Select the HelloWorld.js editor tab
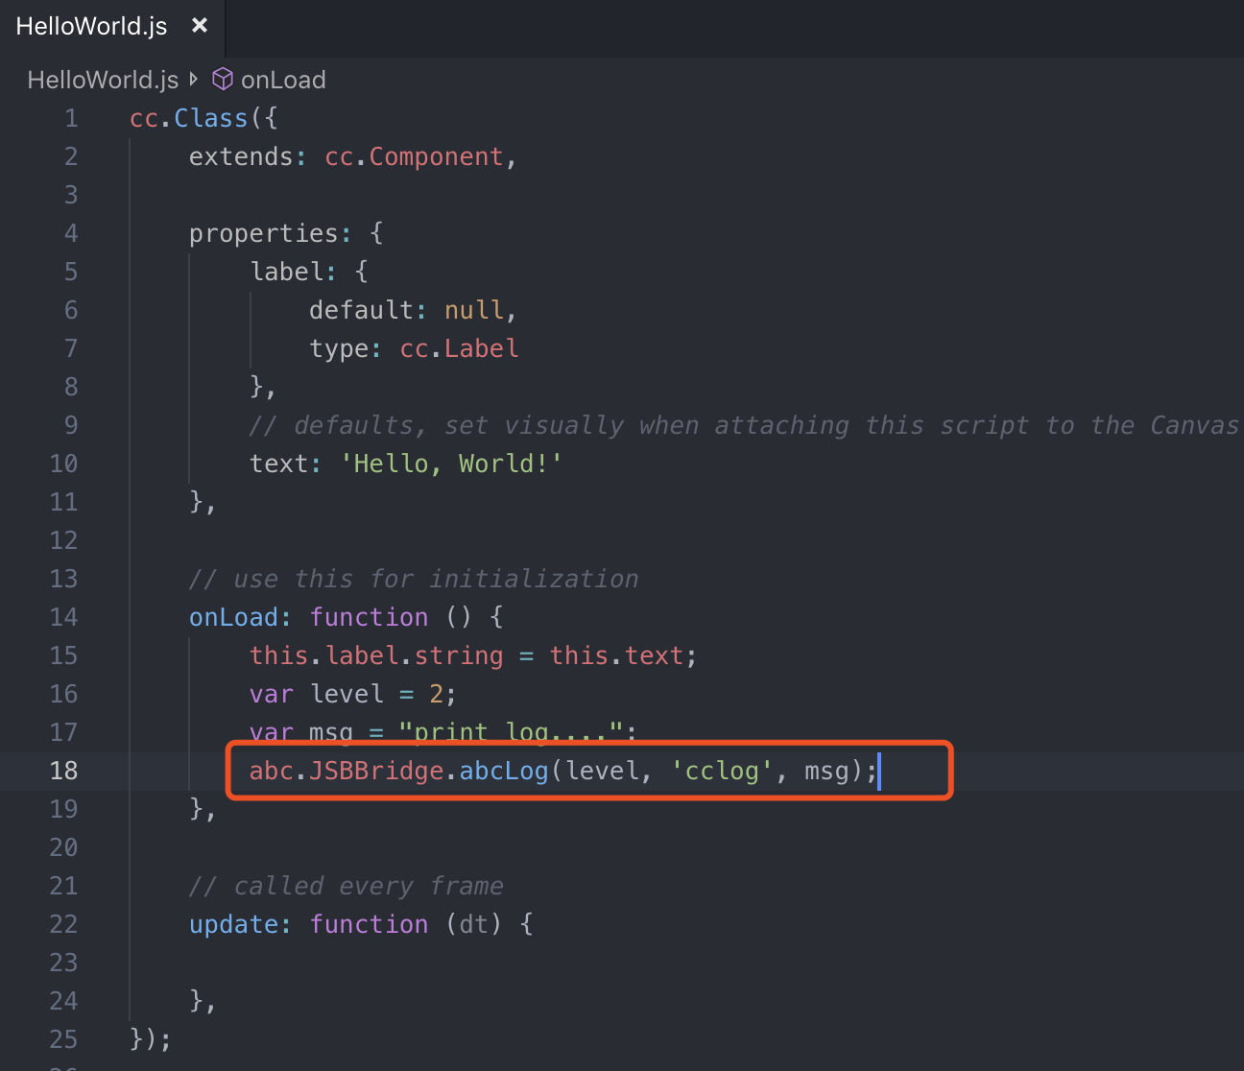 coord(111,27)
